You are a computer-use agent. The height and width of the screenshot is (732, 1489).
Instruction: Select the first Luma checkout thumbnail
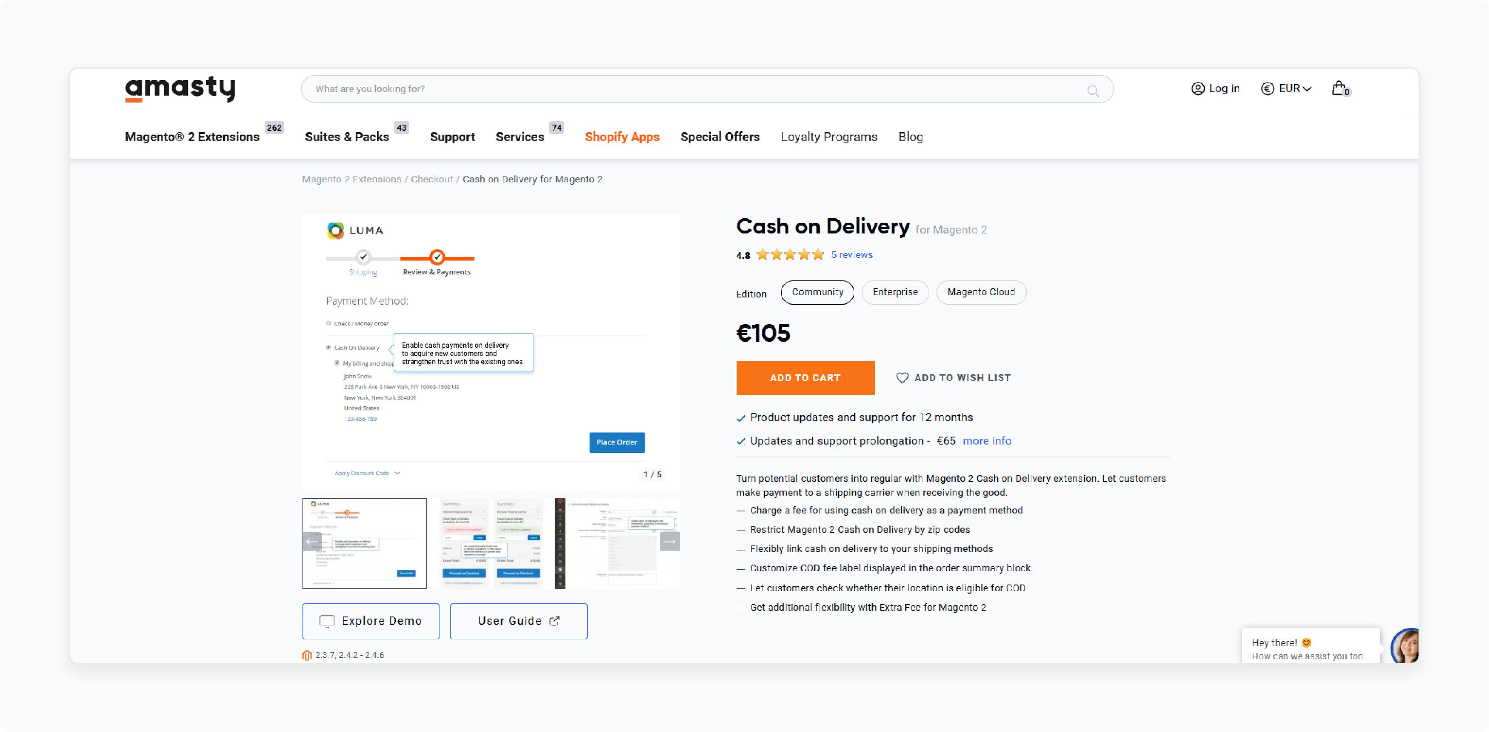[x=365, y=543]
